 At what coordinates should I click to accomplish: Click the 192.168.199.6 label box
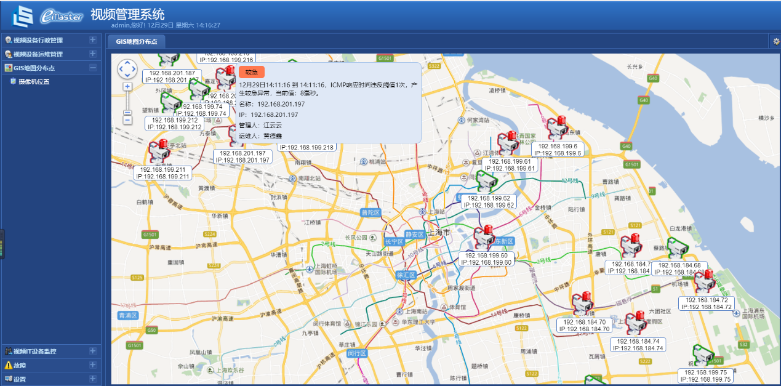point(558,150)
